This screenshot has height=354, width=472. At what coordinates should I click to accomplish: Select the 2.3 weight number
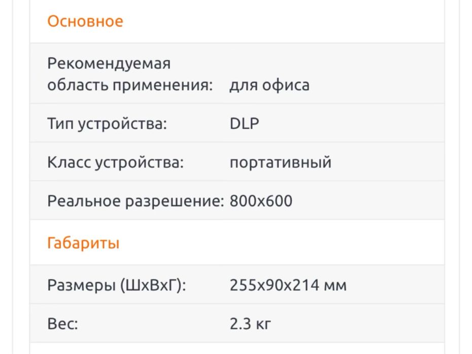241,324
